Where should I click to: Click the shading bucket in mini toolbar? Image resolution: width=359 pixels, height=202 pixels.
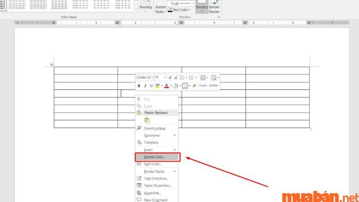coord(175,86)
